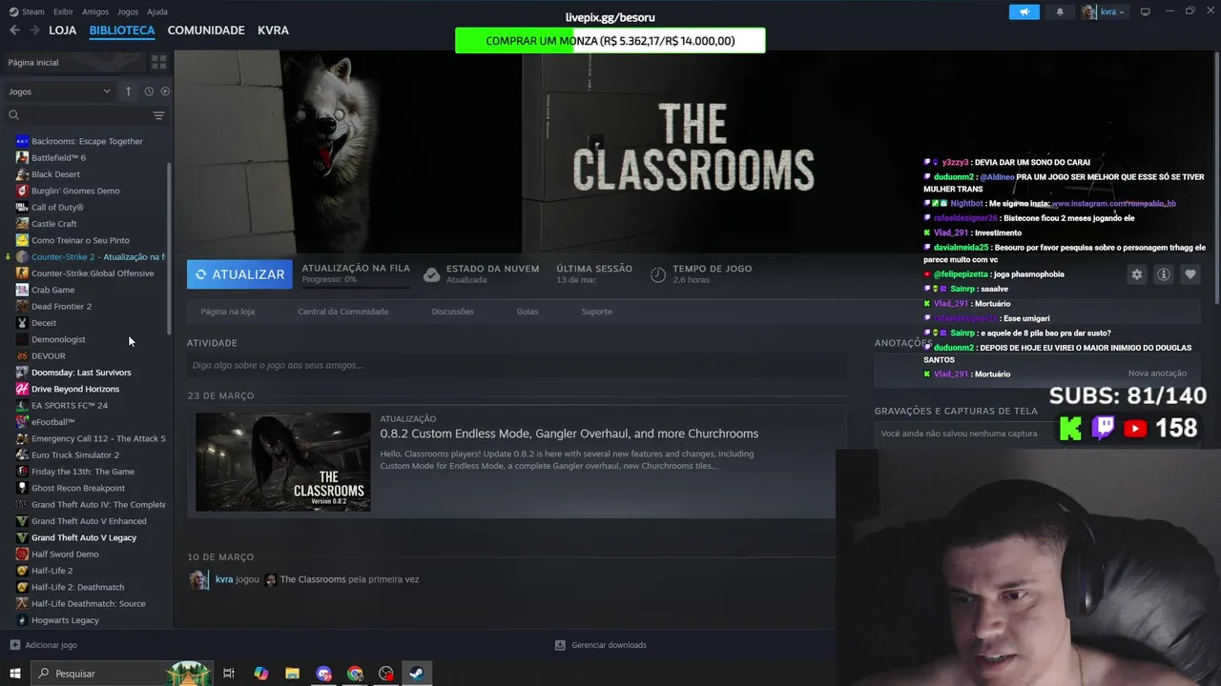Click the library search input field
Viewport: 1221px width, 686px height.
pos(85,115)
